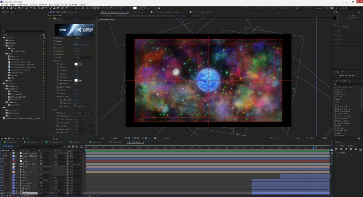Collapse the Material group in Orb effect

pyautogui.click(x=52, y=61)
